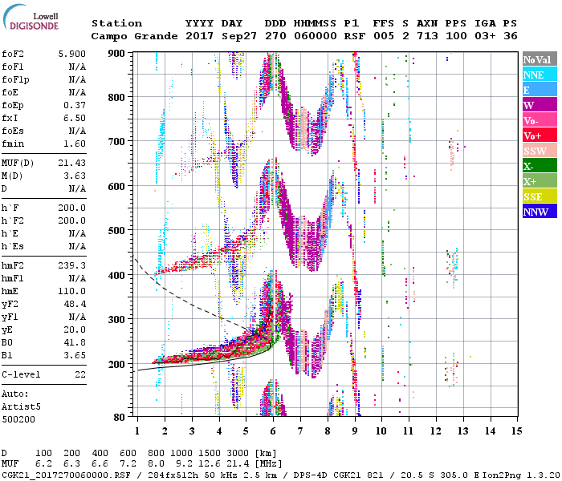This screenshot has height=481, width=562.
Task: Click the X+ light green swatch
Action: click(540, 180)
